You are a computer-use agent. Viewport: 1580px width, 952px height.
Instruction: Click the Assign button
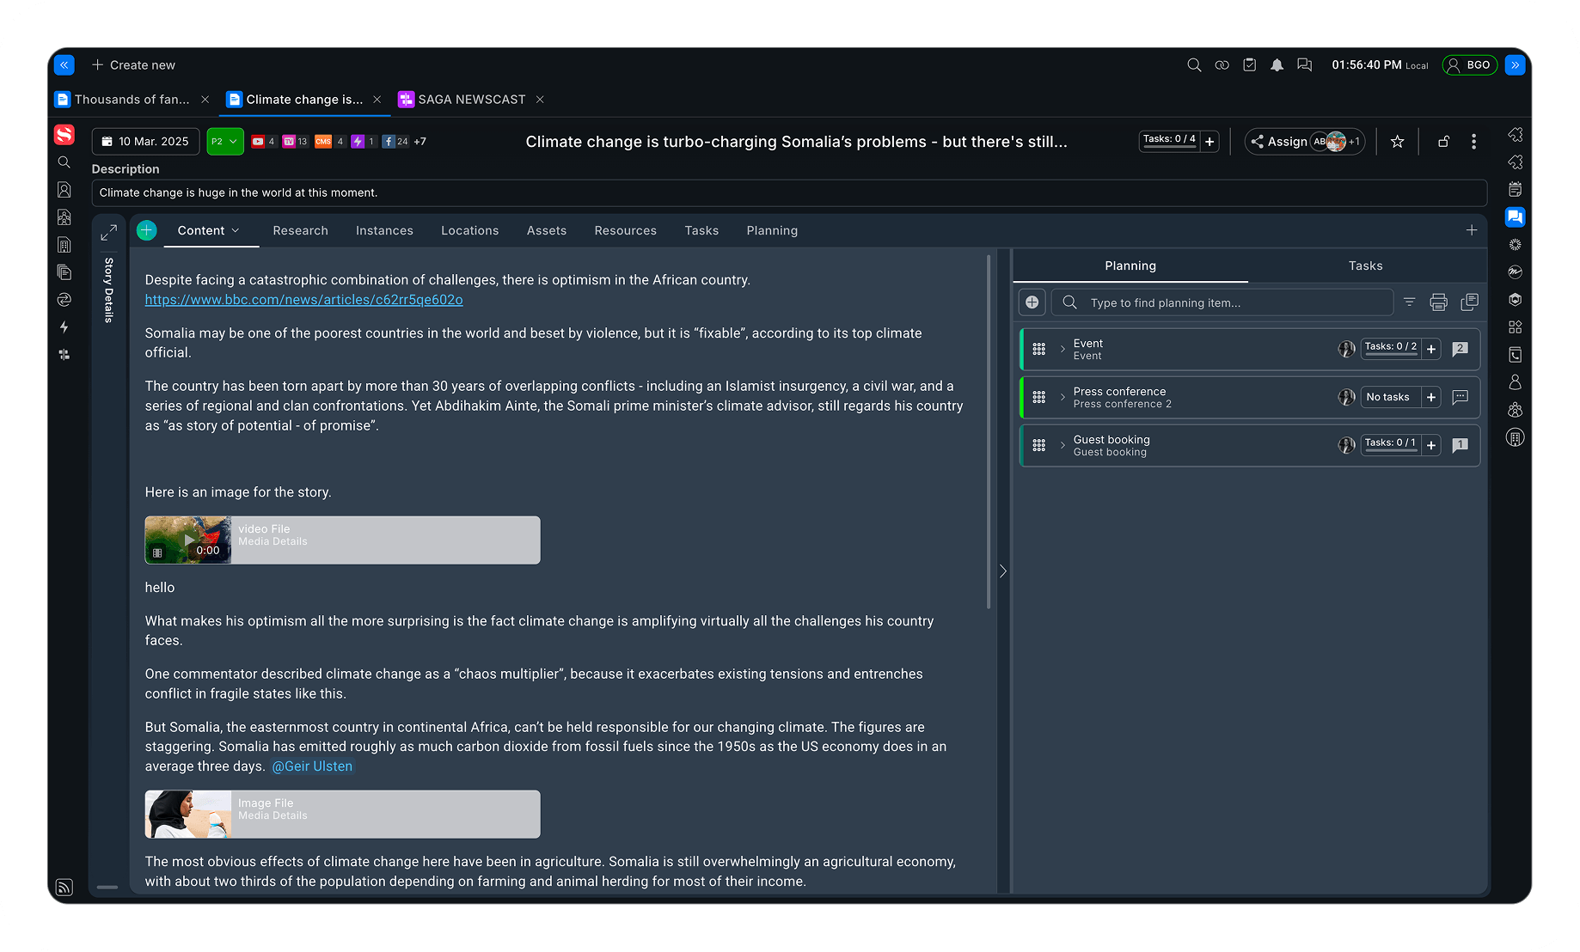(x=1278, y=142)
